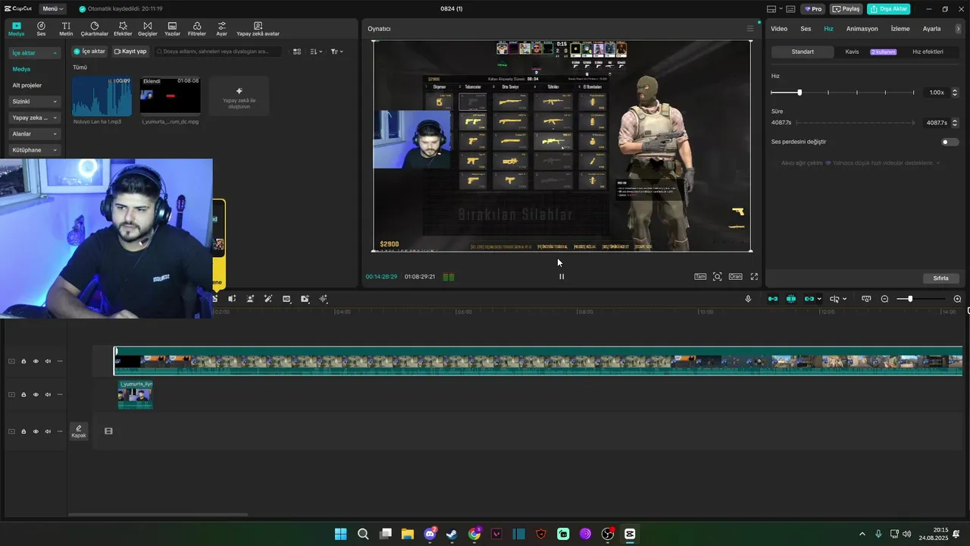Open the Filtreler filters tool
The image size is (970, 546).
click(197, 29)
